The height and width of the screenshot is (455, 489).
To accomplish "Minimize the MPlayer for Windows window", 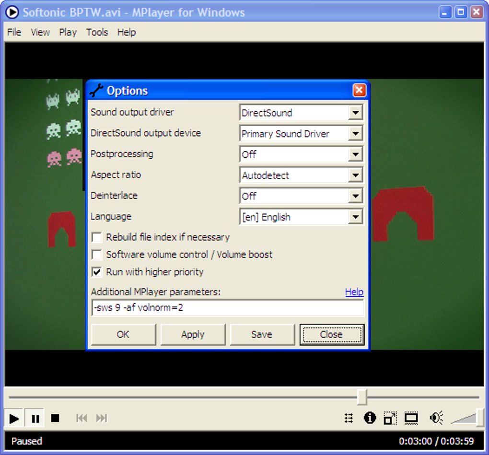I will [x=445, y=12].
